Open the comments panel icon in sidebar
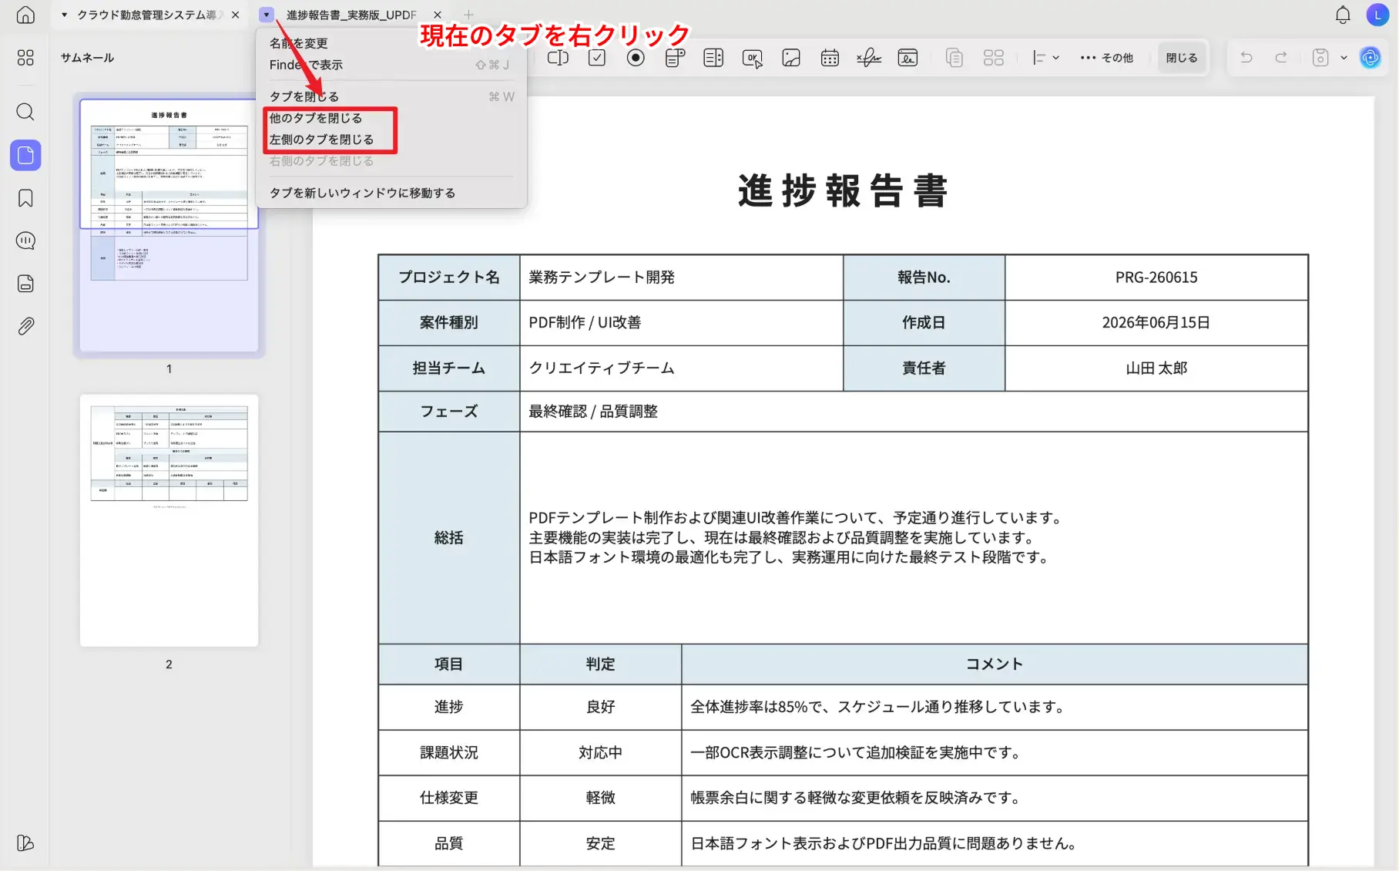 tap(25, 240)
